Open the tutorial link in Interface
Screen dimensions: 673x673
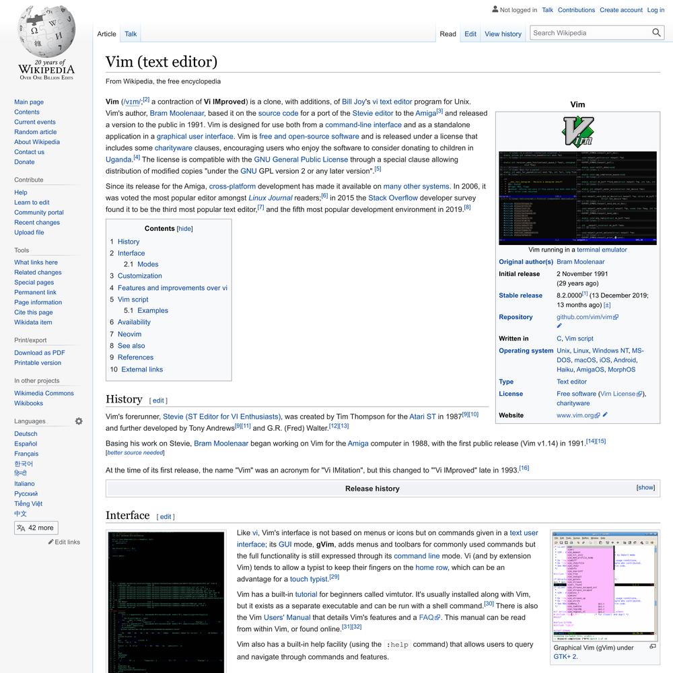pyautogui.click(x=306, y=594)
